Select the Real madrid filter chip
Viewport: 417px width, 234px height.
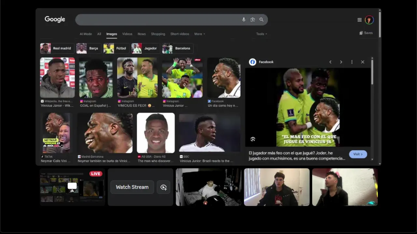(57, 48)
